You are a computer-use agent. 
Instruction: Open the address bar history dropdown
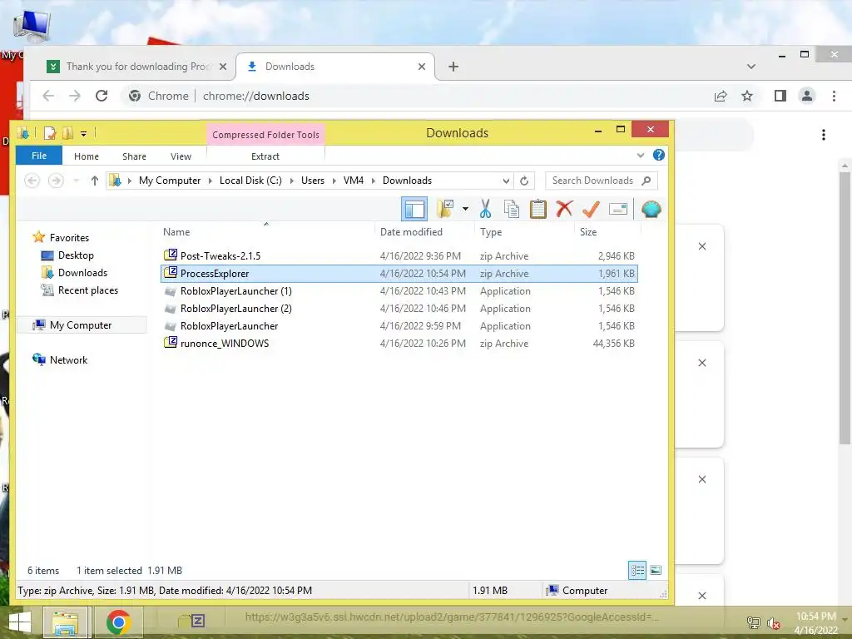[x=506, y=181]
